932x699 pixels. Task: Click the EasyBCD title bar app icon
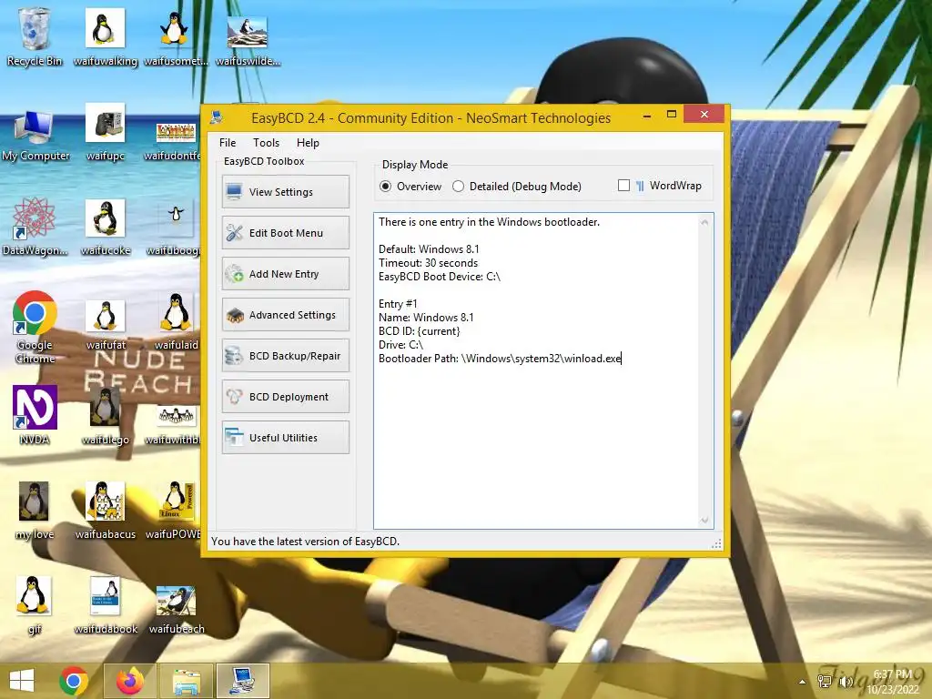point(217,117)
